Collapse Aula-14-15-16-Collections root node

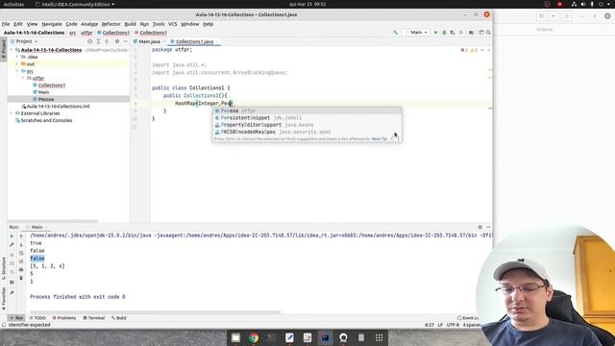tap(12, 50)
